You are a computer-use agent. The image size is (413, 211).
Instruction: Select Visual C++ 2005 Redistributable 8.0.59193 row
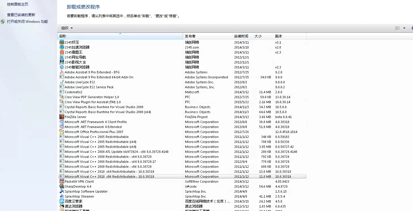(182, 137)
